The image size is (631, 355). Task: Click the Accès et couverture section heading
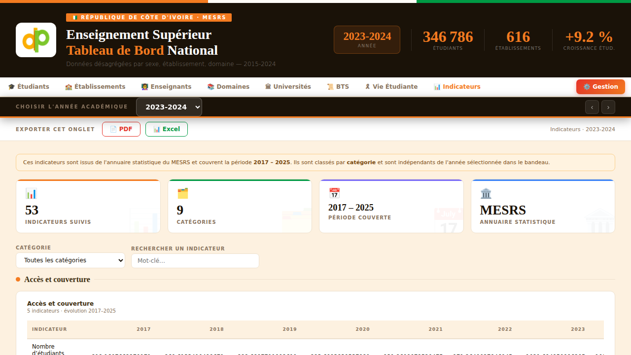tap(57, 280)
